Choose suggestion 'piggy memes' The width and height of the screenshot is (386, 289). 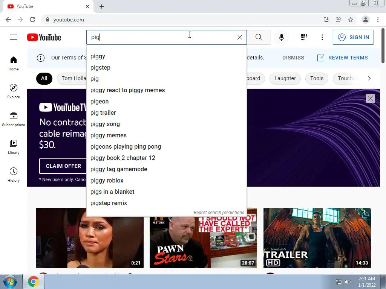click(166, 135)
